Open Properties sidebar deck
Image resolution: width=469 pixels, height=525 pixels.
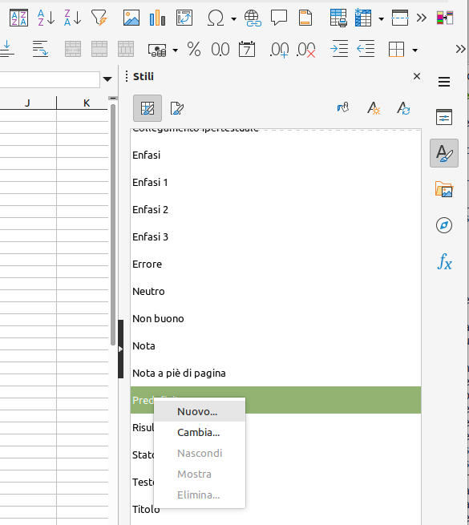point(444,117)
